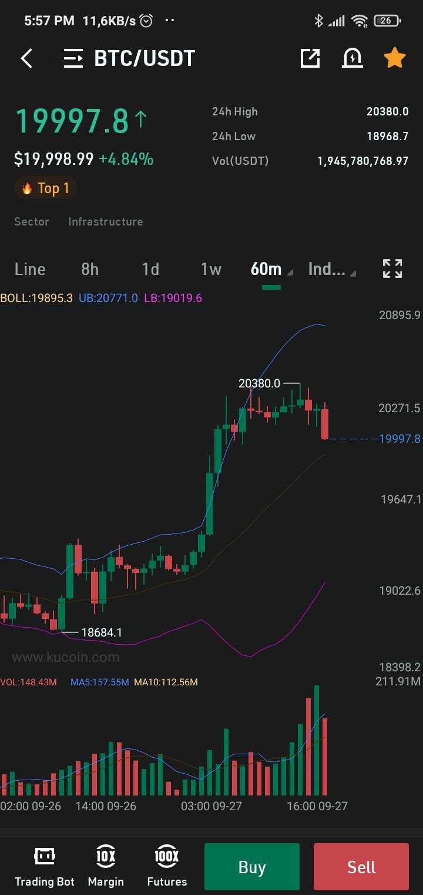The width and height of the screenshot is (423, 895).
Task: Toggle the favorite star icon
Action: [395, 58]
